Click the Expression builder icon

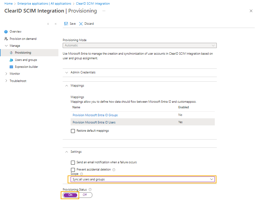[11, 67]
